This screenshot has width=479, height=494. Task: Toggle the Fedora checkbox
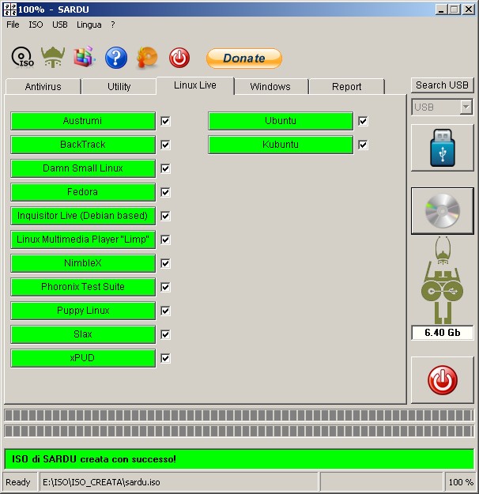tap(165, 192)
